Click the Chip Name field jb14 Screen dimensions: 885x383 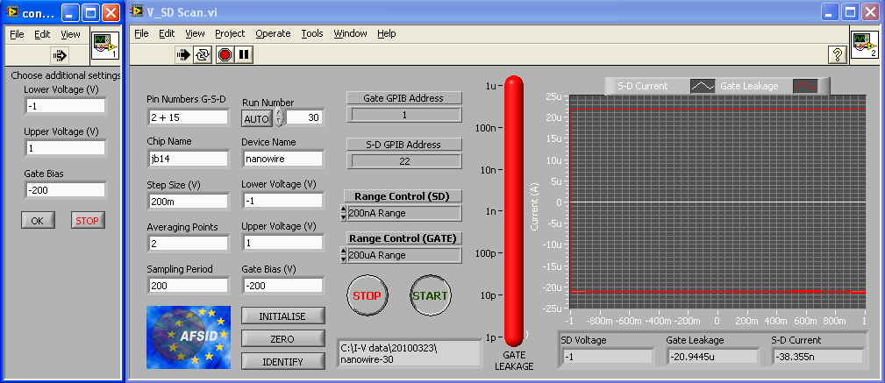[188, 159]
